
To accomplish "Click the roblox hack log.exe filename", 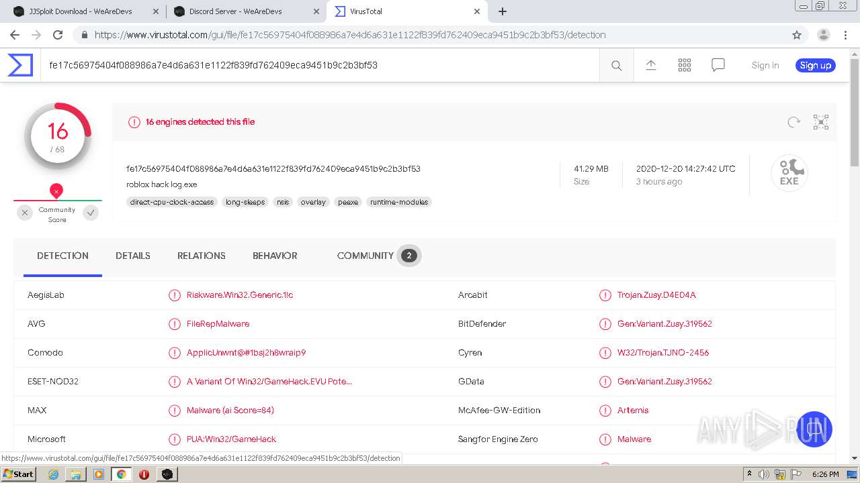I will click(x=162, y=184).
